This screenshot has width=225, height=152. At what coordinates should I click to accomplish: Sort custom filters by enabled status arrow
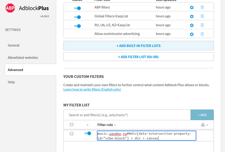87,125
